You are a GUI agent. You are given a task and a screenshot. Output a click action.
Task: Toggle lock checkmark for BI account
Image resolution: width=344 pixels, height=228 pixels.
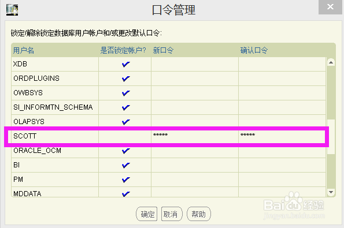125,165
